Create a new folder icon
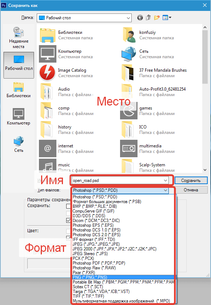This screenshot has height=305, width=211. [157, 17]
